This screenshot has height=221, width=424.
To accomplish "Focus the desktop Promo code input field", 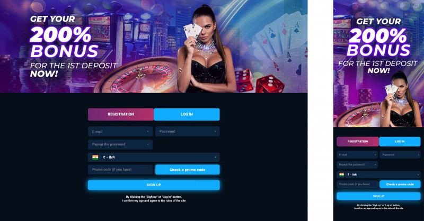I will pos(120,170).
